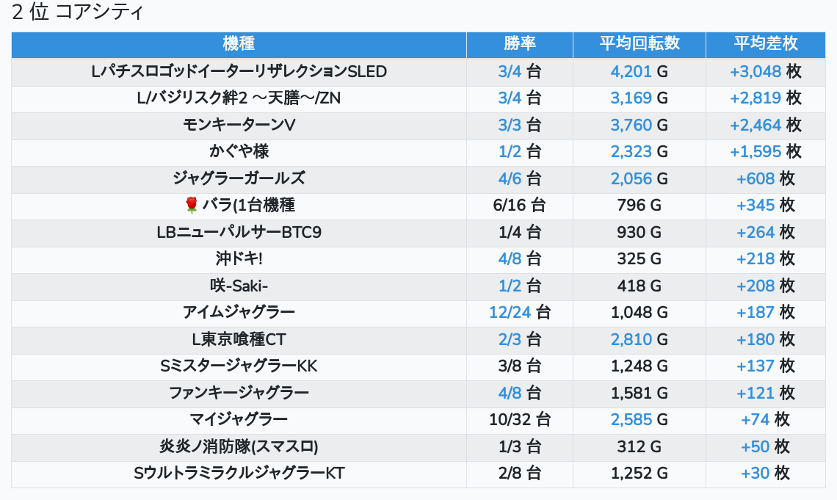
Task: Click the 機種 column header
Action: (x=239, y=43)
